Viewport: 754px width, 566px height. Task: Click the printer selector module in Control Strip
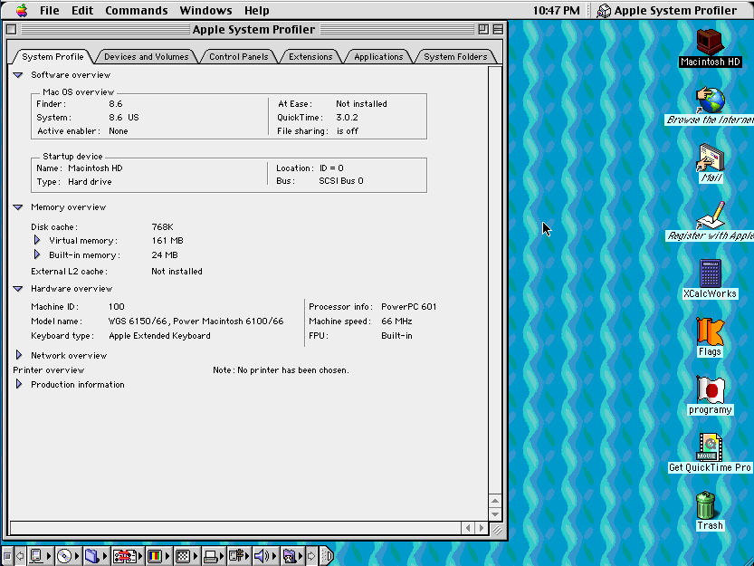(214, 556)
